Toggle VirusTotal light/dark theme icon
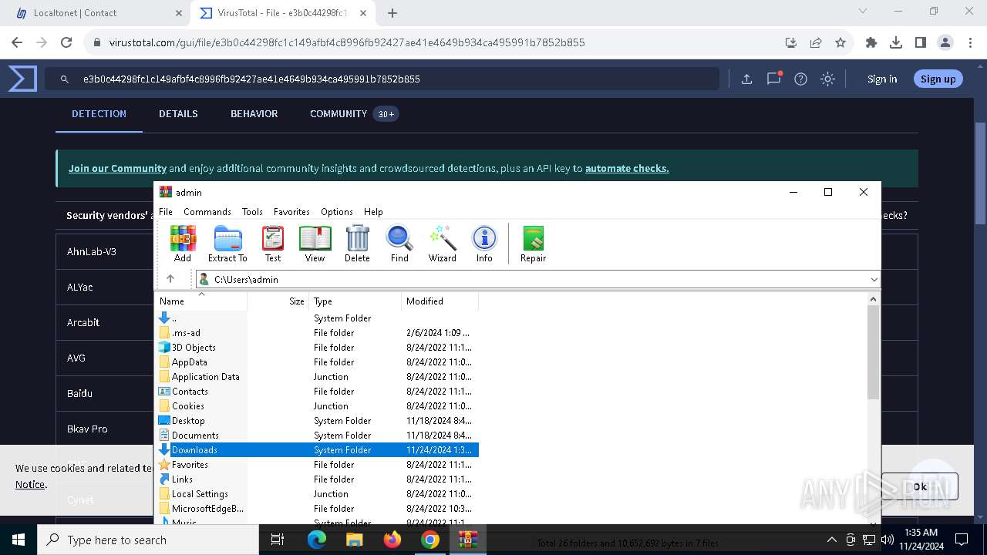This screenshot has height=555, width=987. click(x=827, y=79)
